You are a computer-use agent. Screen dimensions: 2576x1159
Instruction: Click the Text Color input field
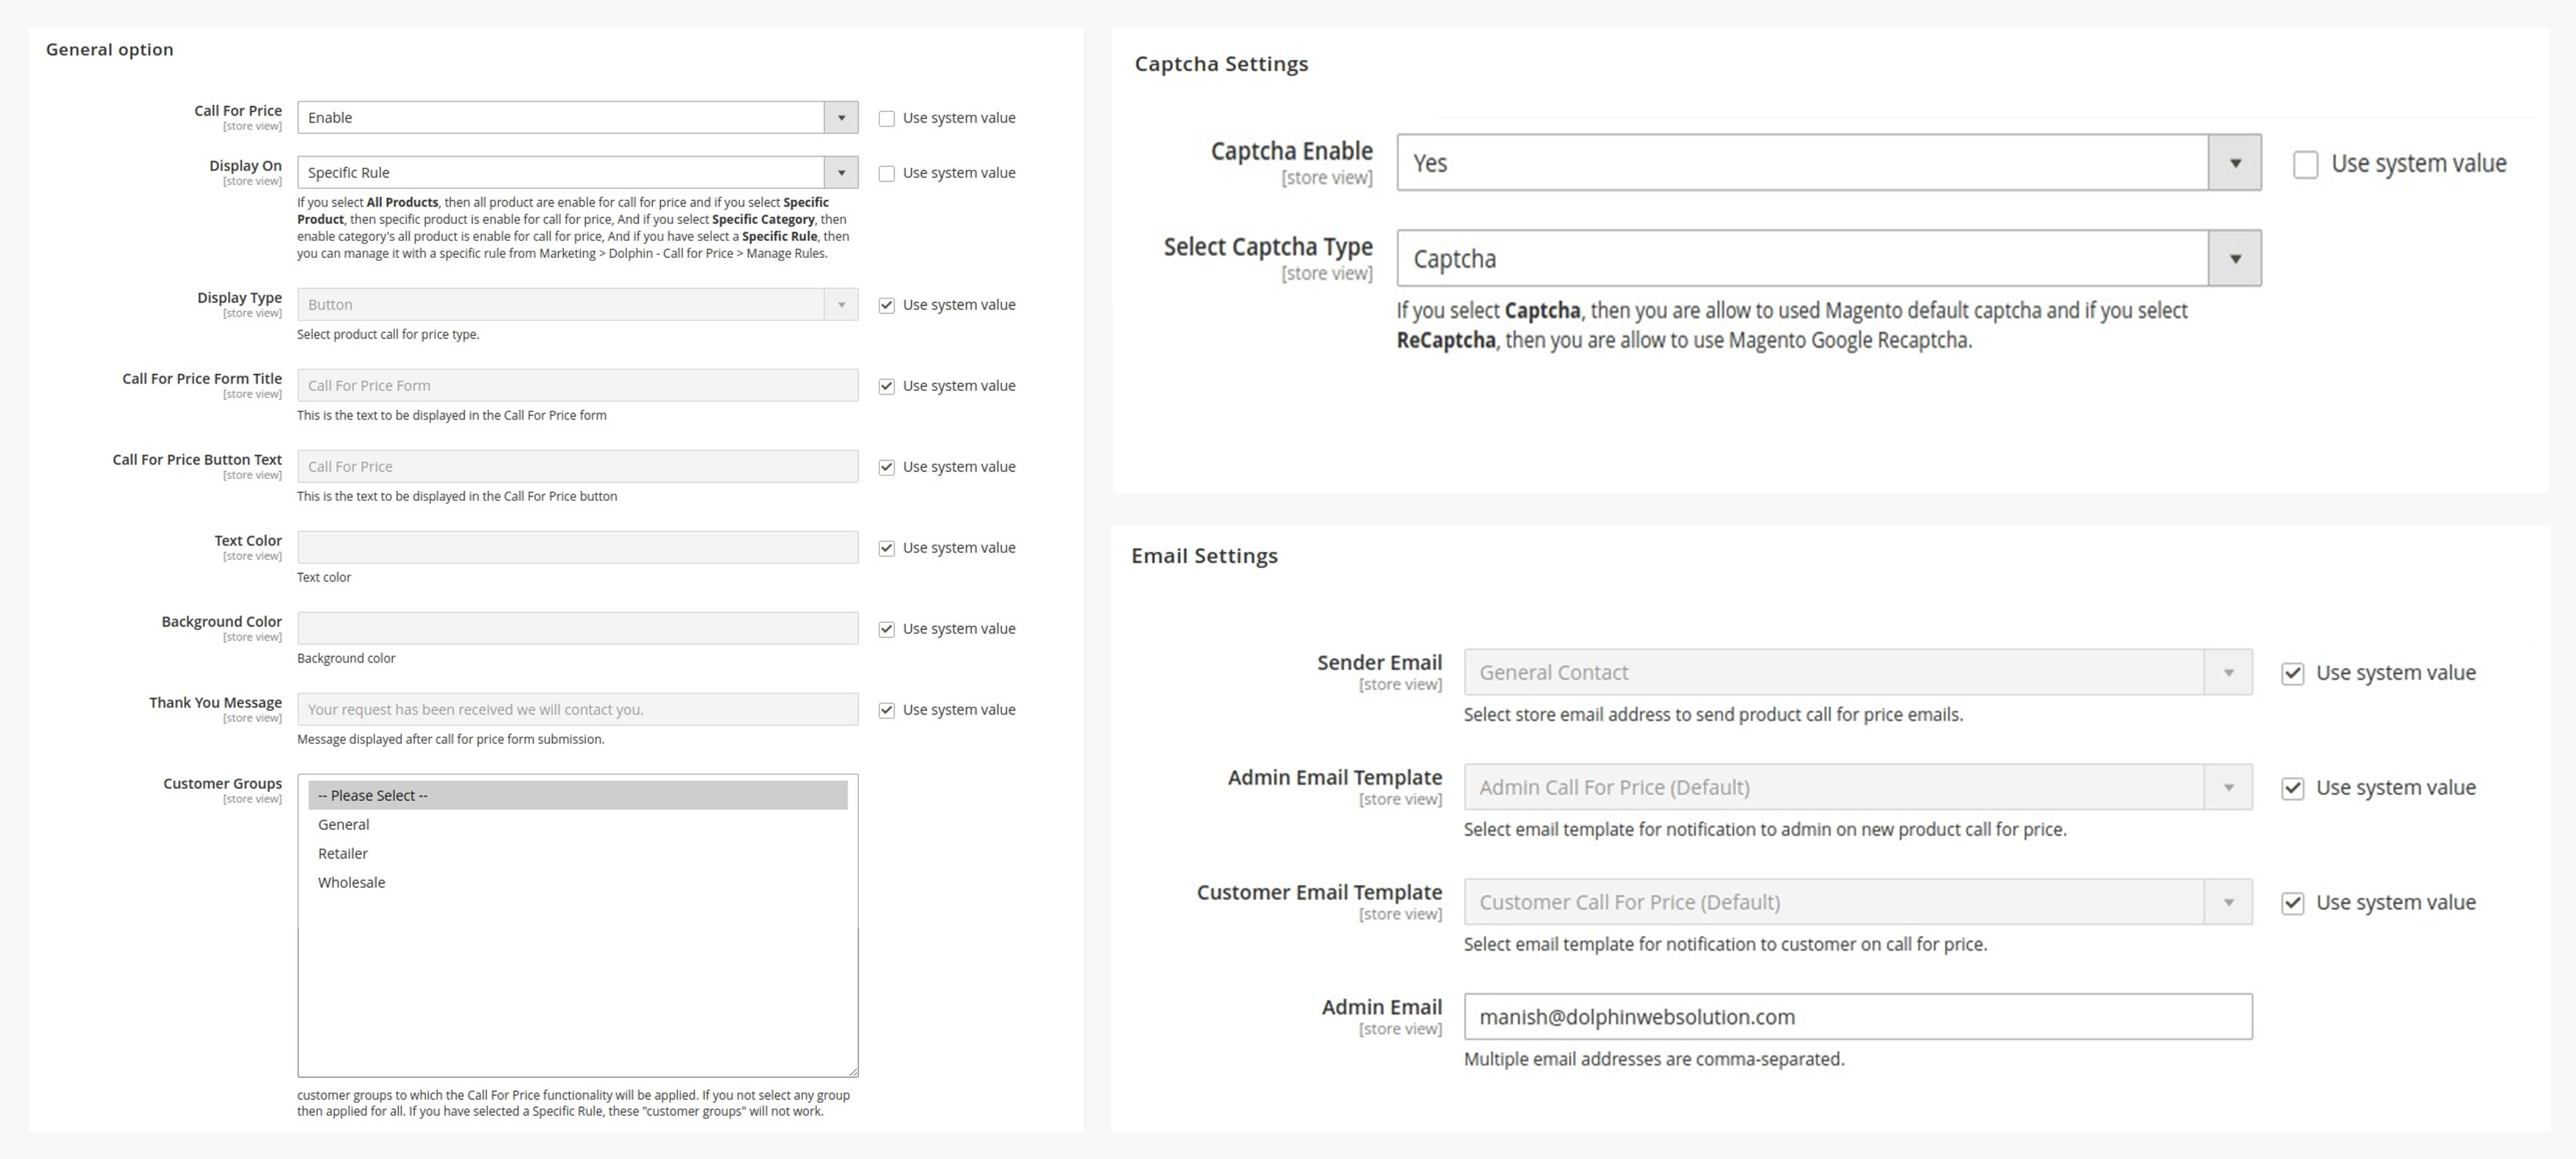577,547
